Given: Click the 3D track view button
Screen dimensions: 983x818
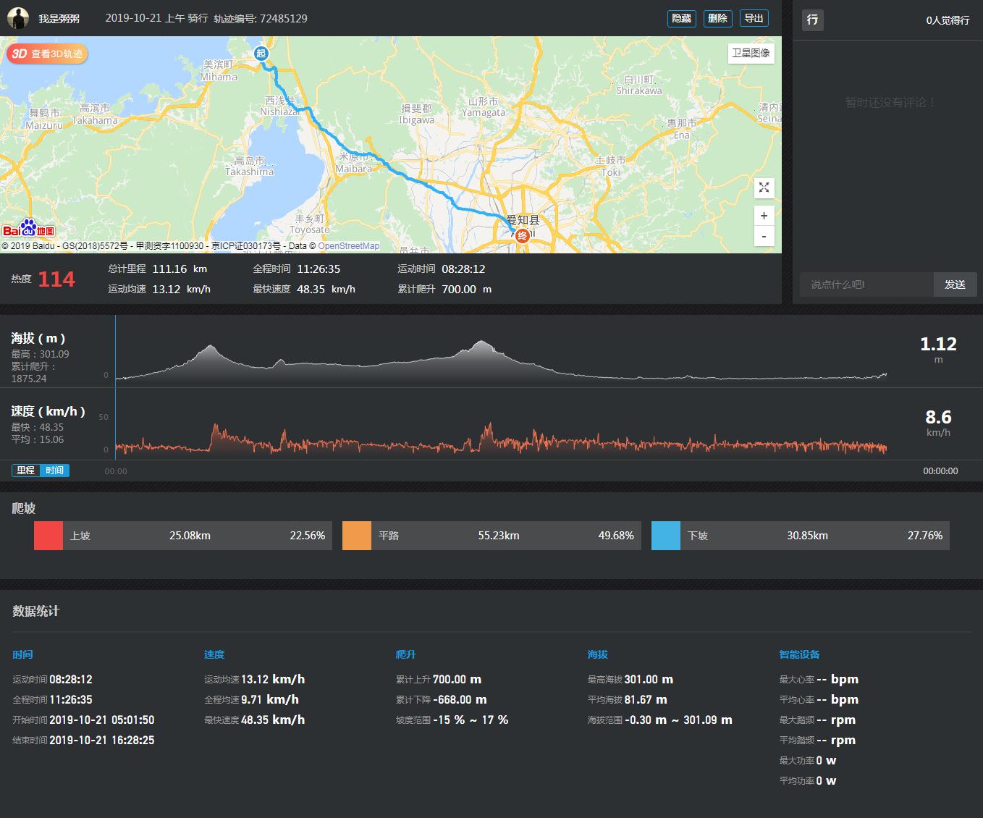Looking at the screenshot, I should click(x=48, y=54).
